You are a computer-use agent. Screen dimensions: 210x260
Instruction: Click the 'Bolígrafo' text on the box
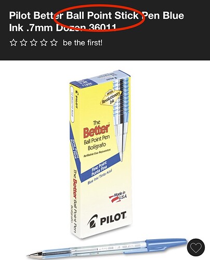point(97,147)
